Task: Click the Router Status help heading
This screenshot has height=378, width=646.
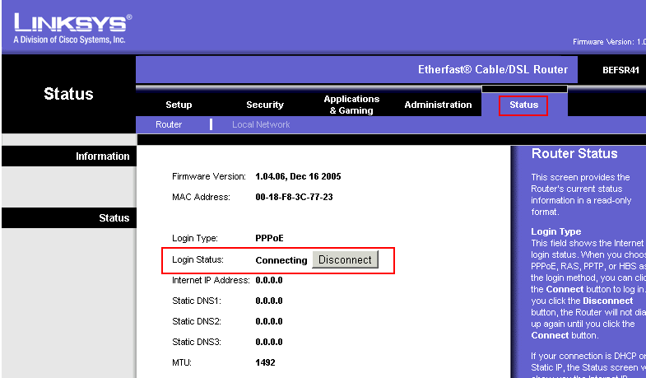Action: click(x=574, y=154)
